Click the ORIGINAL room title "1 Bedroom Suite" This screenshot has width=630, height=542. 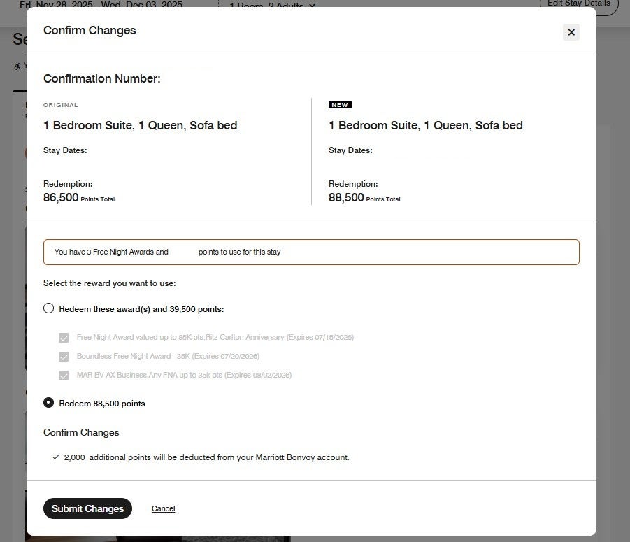point(140,125)
